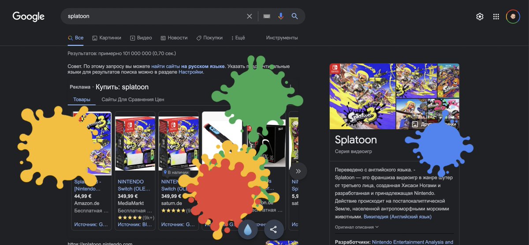529x245 pixels.
Task: Open the large Splatoon 3 knowledge panel image
Action: 362,96
